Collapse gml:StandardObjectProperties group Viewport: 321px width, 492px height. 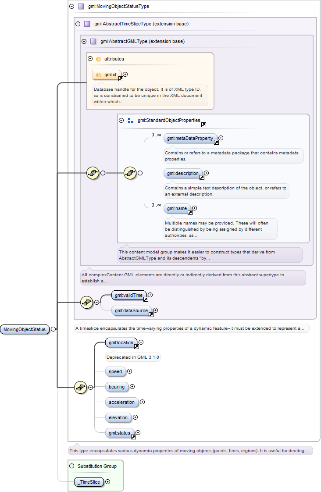121,120
